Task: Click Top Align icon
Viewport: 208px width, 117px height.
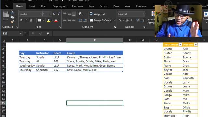Action: tap(65, 13)
